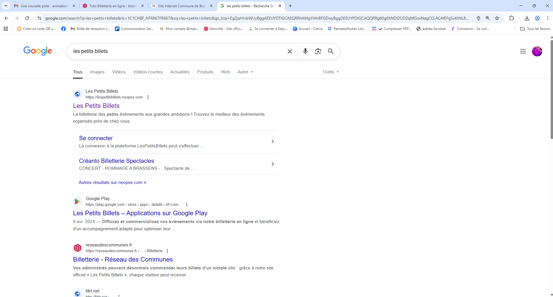Search by image with the camera icon
The image size is (553, 297).
pyautogui.click(x=318, y=51)
